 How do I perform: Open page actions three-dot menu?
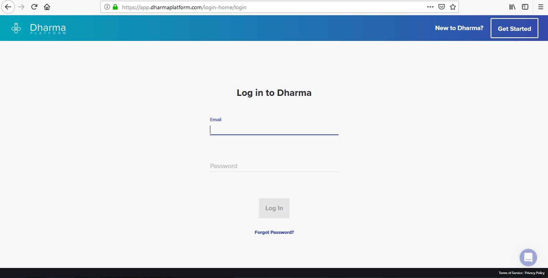[x=430, y=7]
